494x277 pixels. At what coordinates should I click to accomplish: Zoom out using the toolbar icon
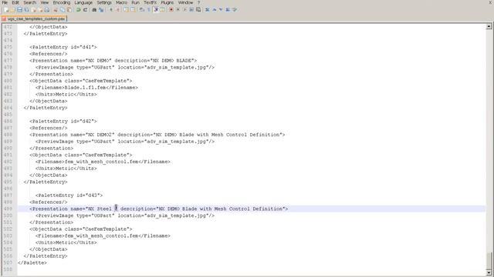coord(118,10)
